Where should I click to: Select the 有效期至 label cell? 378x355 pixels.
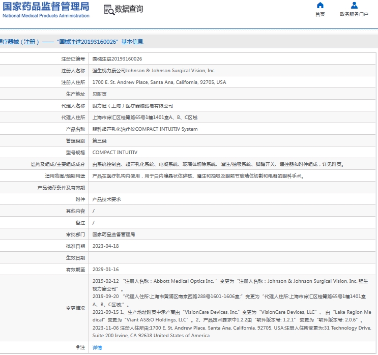click(x=75, y=270)
